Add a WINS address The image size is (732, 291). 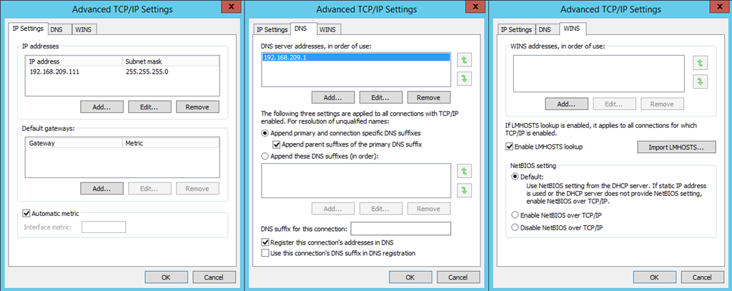click(x=567, y=104)
